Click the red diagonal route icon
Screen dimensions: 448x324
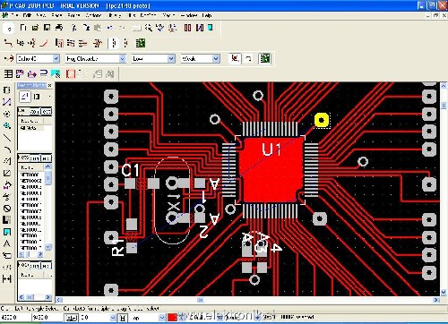(44, 43)
